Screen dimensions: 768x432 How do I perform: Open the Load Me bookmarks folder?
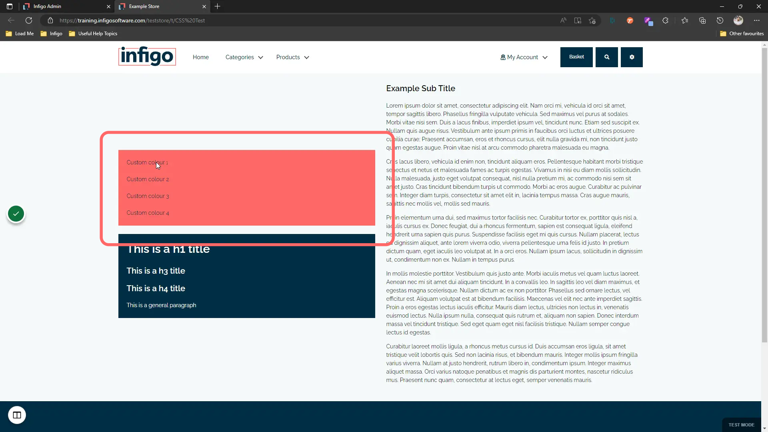(20, 34)
